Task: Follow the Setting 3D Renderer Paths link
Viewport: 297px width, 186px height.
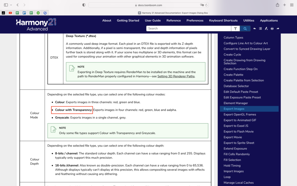Action: point(176,76)
